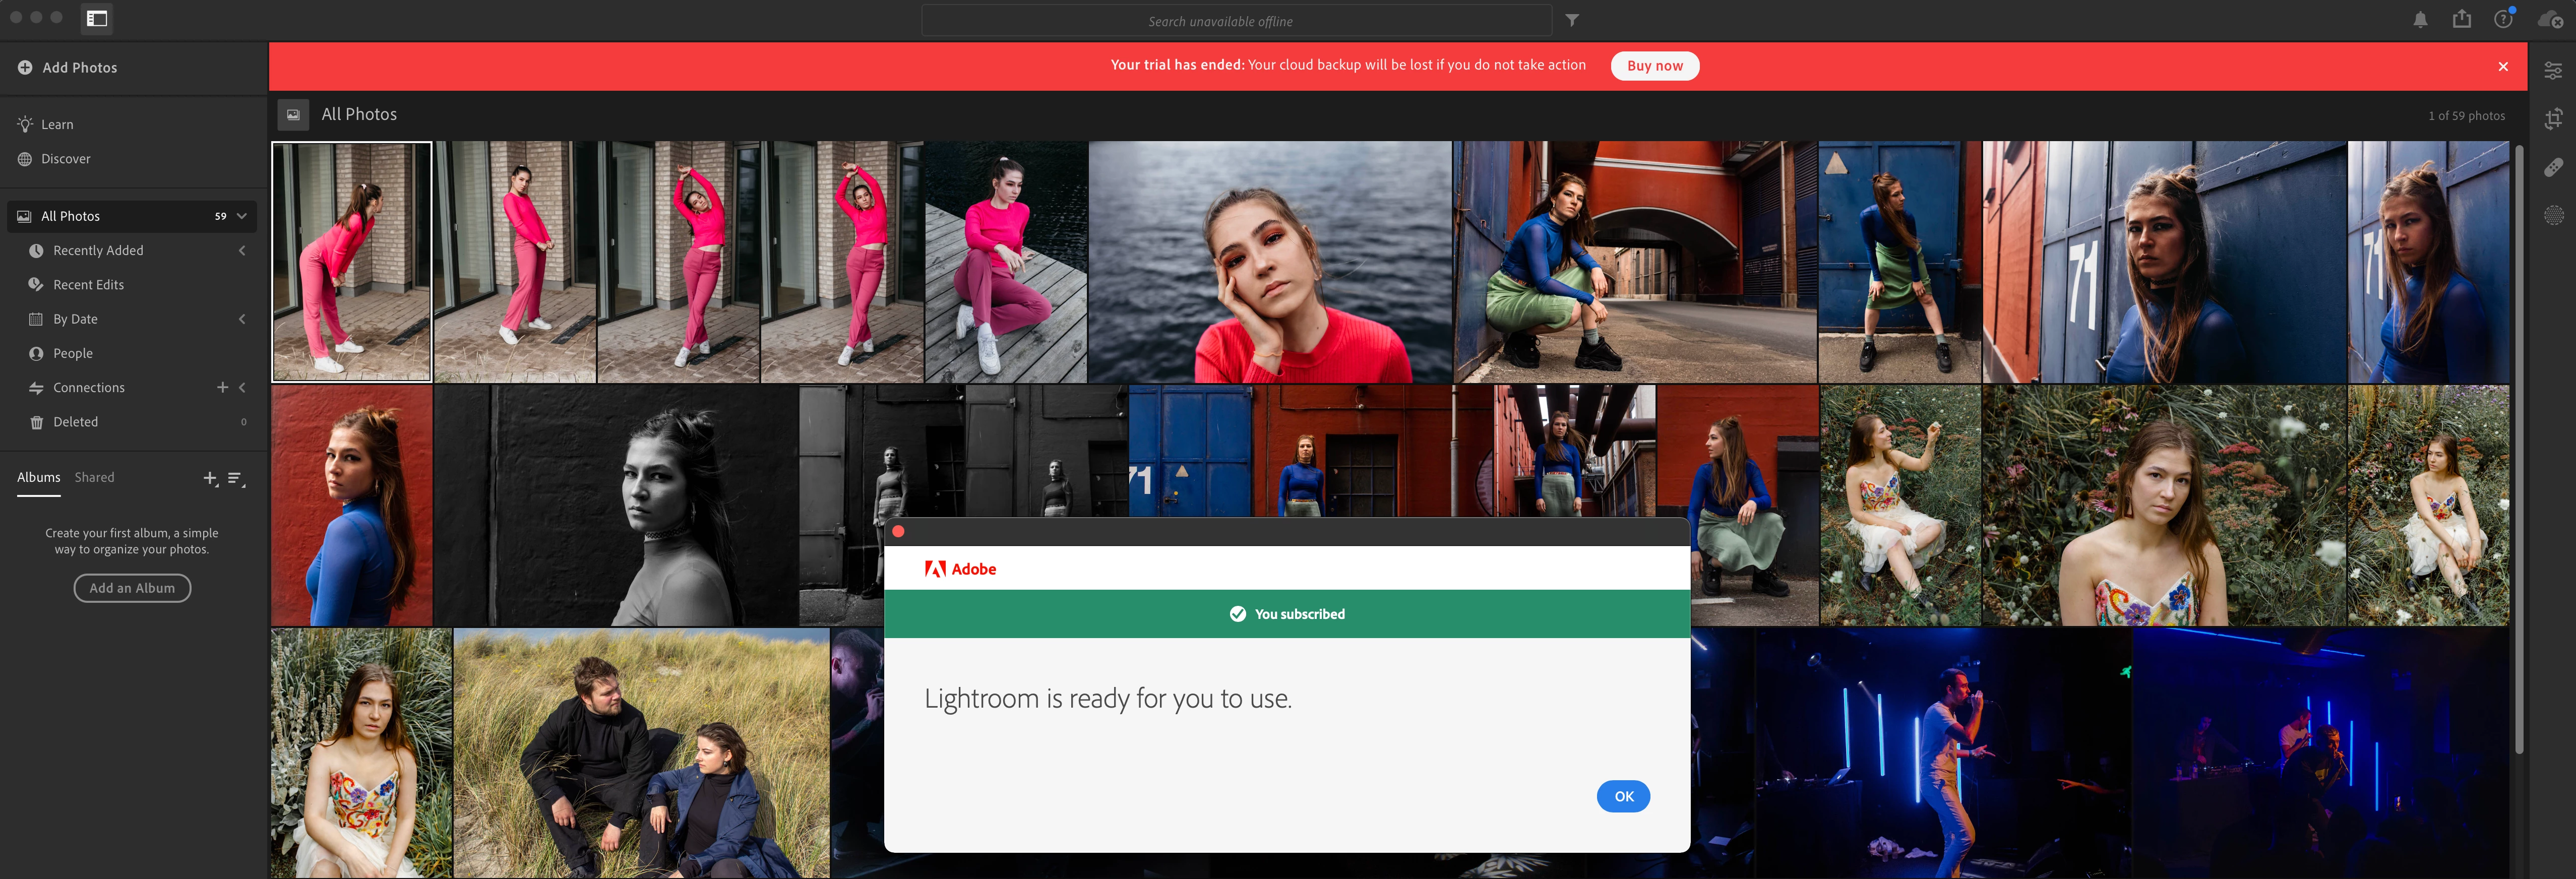Dismiss the trial ended banner

pyautogui.click(x=2502, y=66)
